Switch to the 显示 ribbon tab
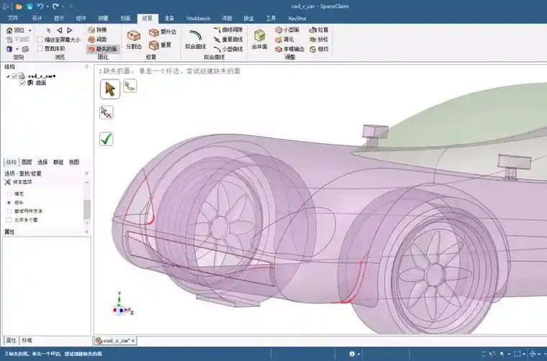This screenshot has width=547, height=361. click(x=59, y=18)
